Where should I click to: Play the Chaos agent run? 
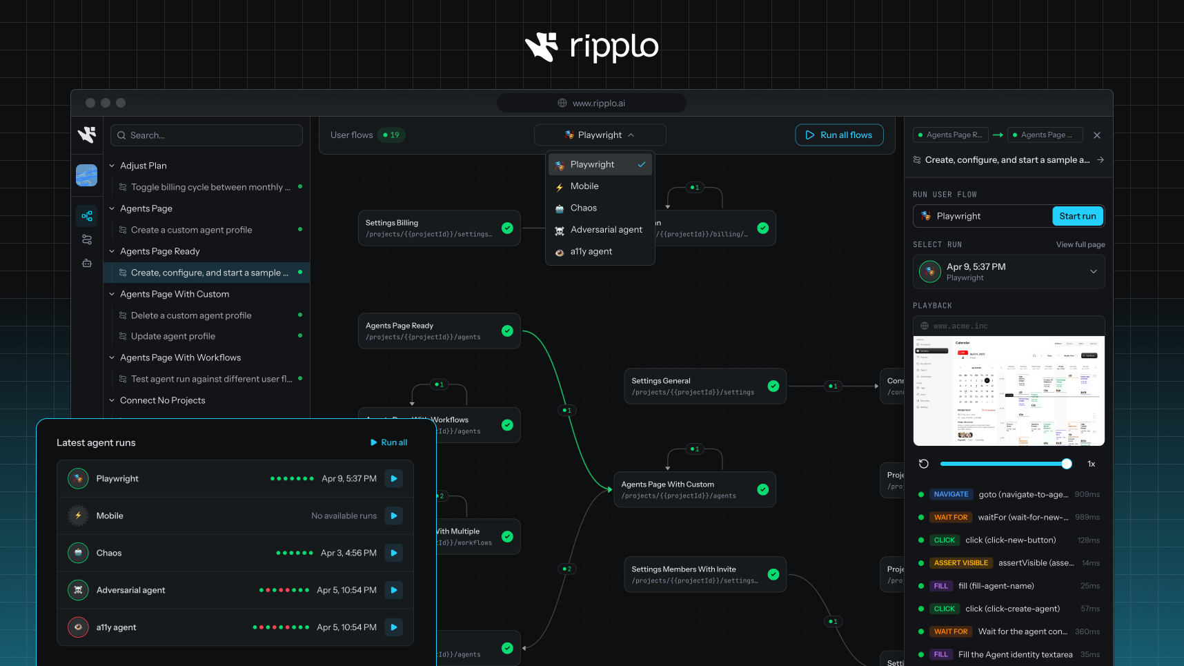[394, 553]
